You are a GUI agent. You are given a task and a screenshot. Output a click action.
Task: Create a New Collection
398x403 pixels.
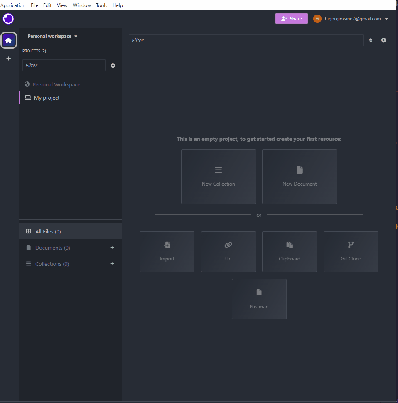tap(218, 177)
